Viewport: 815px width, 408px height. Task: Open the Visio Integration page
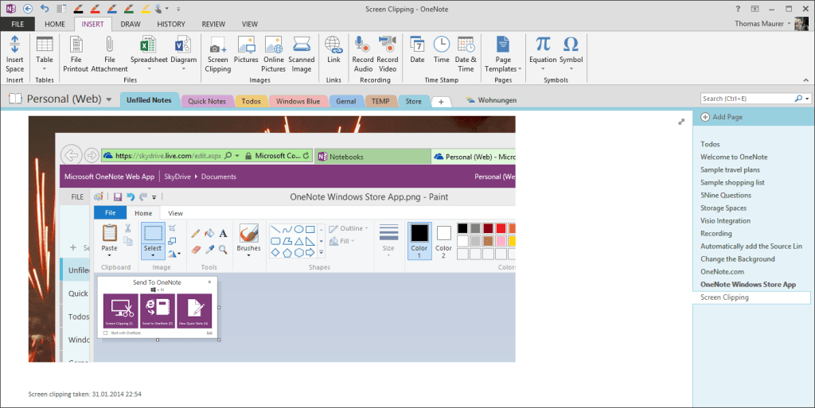point(725,220)
